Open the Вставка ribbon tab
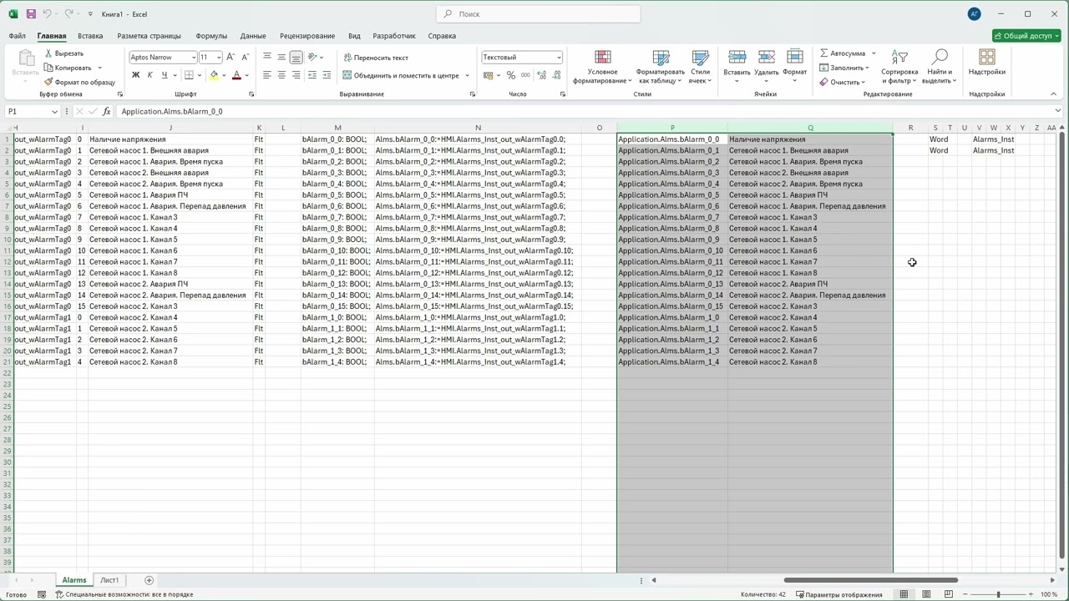This screenshot has height=601, width=1069. pos(90,36)
